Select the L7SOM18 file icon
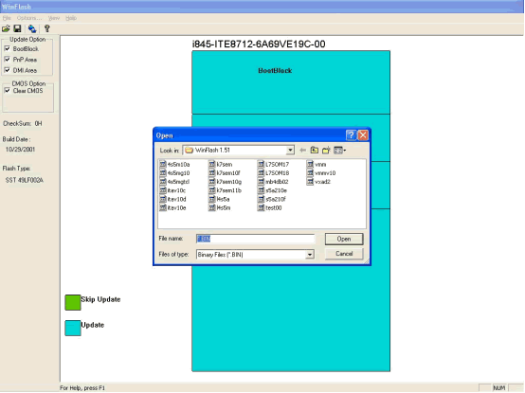Screen dimensions: 525x393 261,172
